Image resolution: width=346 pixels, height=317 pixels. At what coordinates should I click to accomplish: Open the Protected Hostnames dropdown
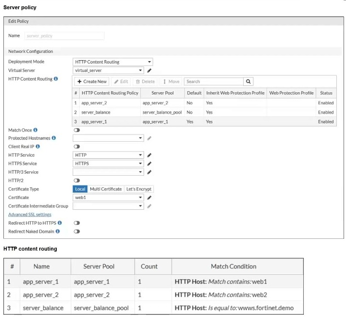point(108,138)
